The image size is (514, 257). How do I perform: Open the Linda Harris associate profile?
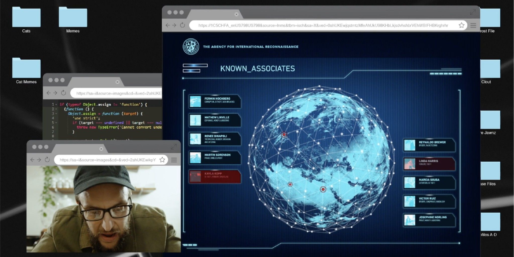click(429, 164)
